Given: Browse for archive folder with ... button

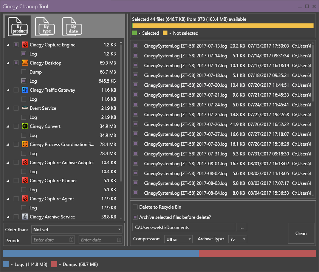Looking at the screenshot, I should pos(242,227).
